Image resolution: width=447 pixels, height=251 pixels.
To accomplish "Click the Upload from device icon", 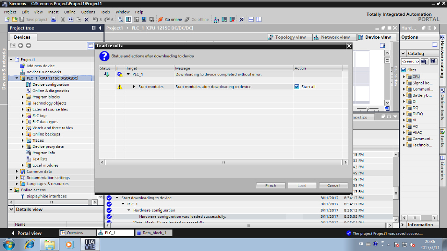I will (x=136, y=19).
